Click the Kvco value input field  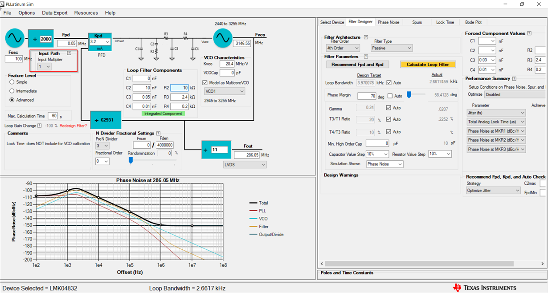[x=227, y=64]
